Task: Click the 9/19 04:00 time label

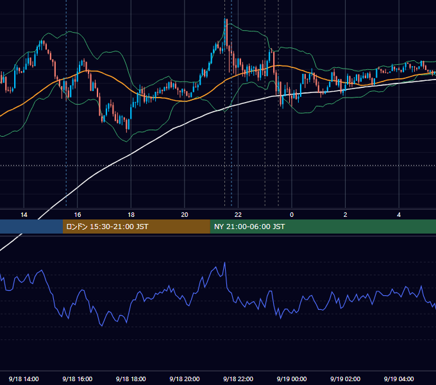Action: pyautogui.click(x=399, y=379)
